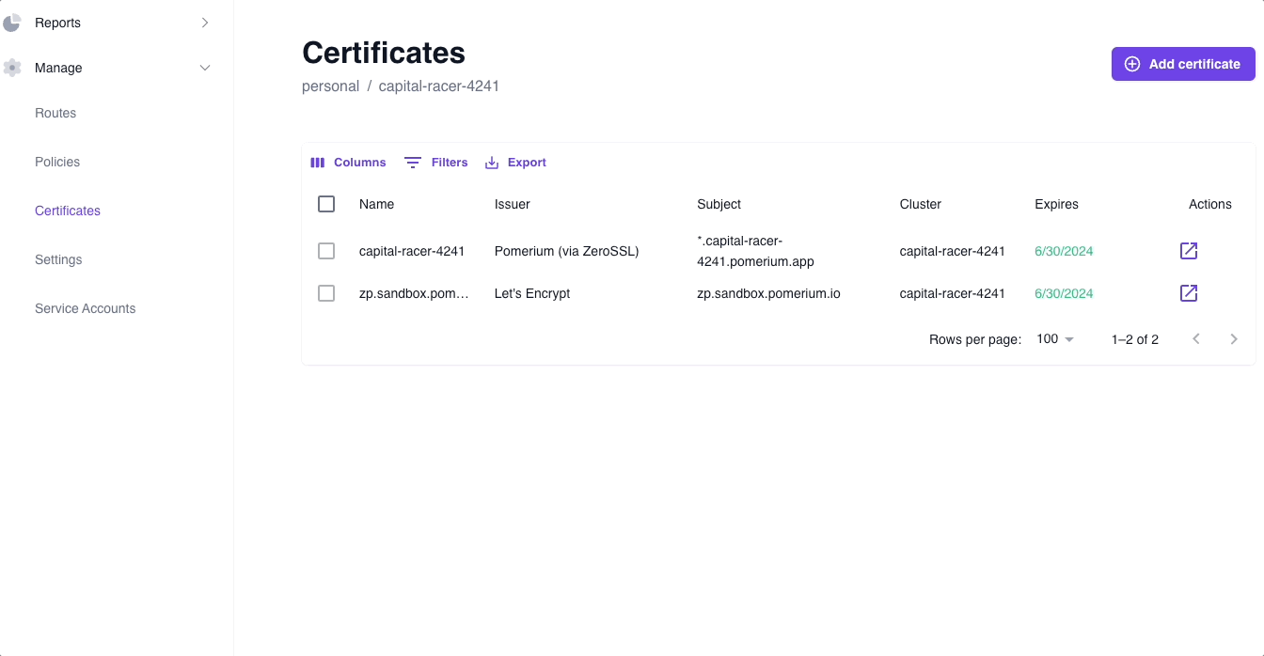
Task: Click the Export download icon
Action: tap(490, 162)
